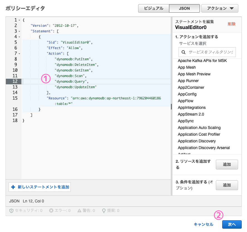Click the "dynamodb:UpdateItem" action string
The image size is (247, 232).
(76, 87)
